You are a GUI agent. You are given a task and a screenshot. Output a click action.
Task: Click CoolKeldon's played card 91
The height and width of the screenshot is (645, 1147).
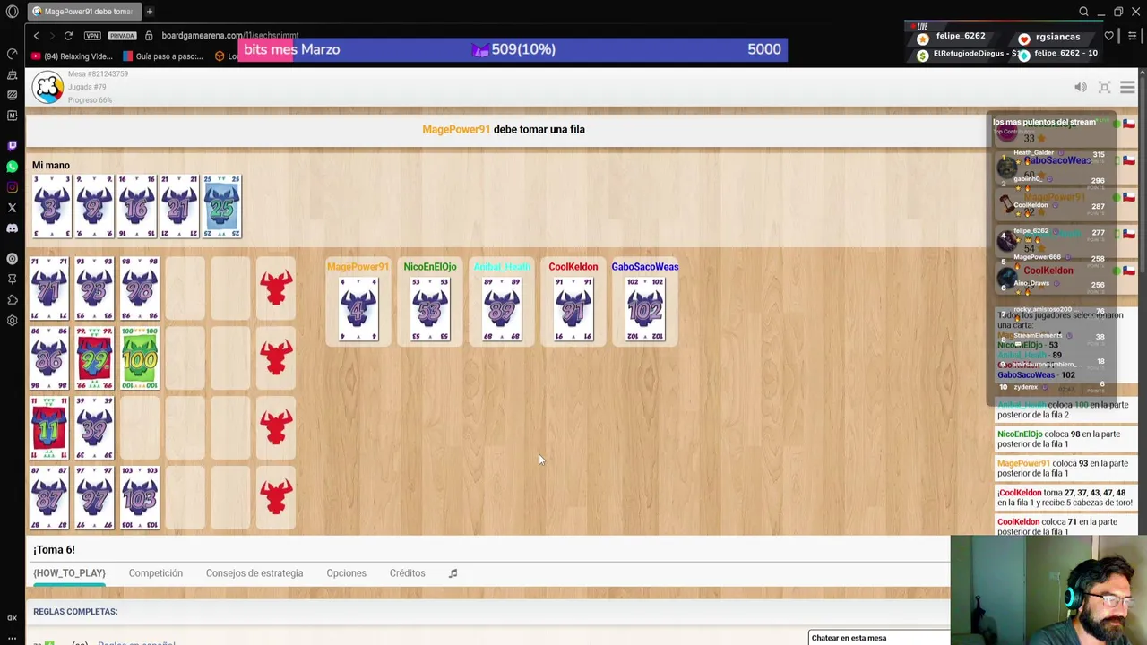click(573, 309)
